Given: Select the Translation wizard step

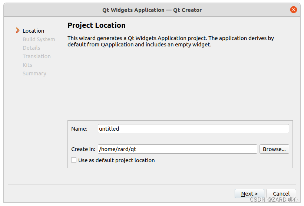Looking at the screenshot, I should [37, 56].
